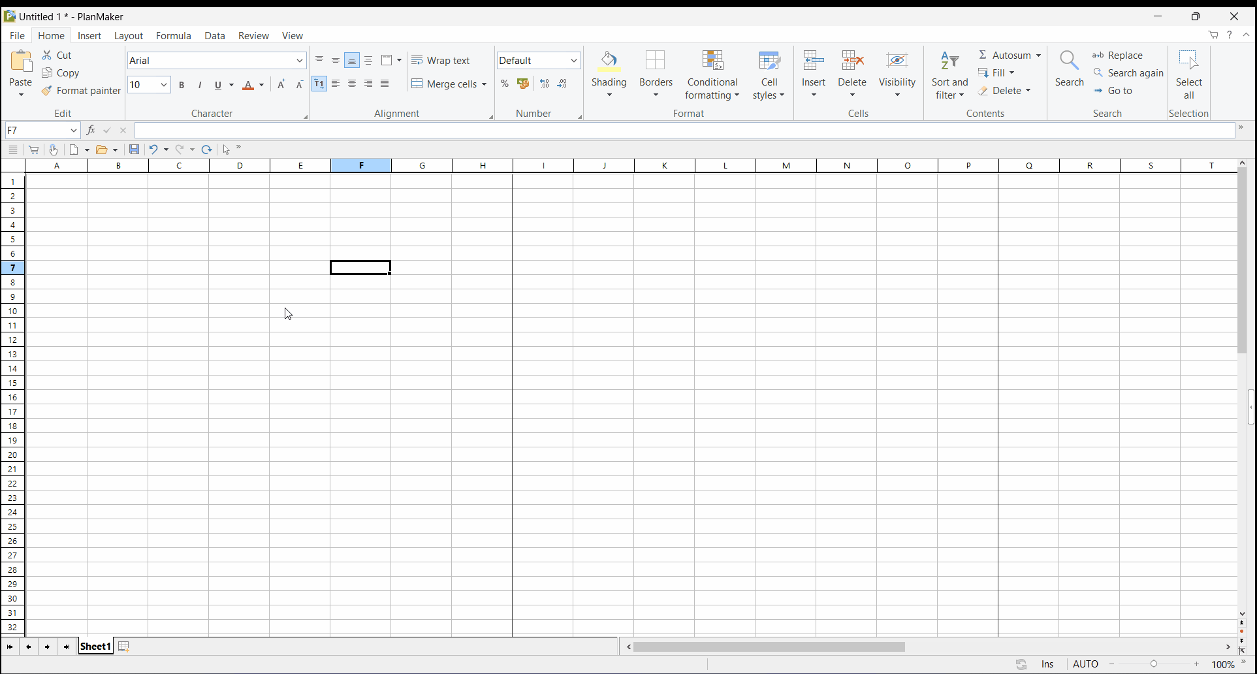Open the Default number format dropdown
Viewport: 1257px width, 674px height.
point(574,61)
